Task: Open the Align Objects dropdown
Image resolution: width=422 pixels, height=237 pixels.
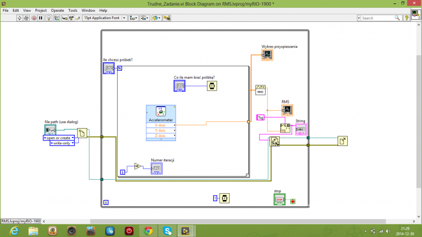Action: (x=133, y=18)
